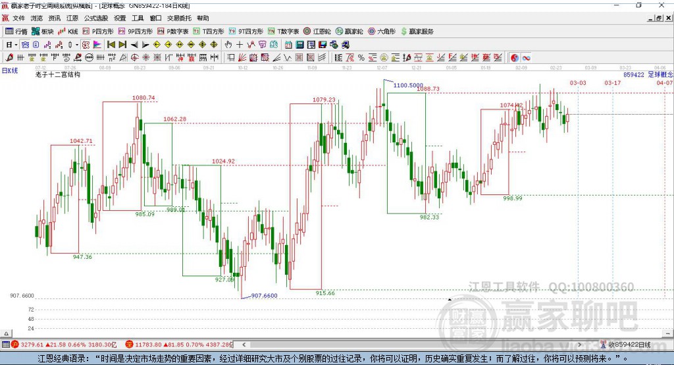Click the 日K线 chart label
The image size is (674, 365).
(10, 70)
